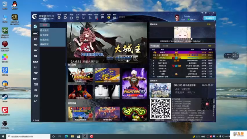Open Windows Start menu
247x139 pixels.
click(3, 137)
